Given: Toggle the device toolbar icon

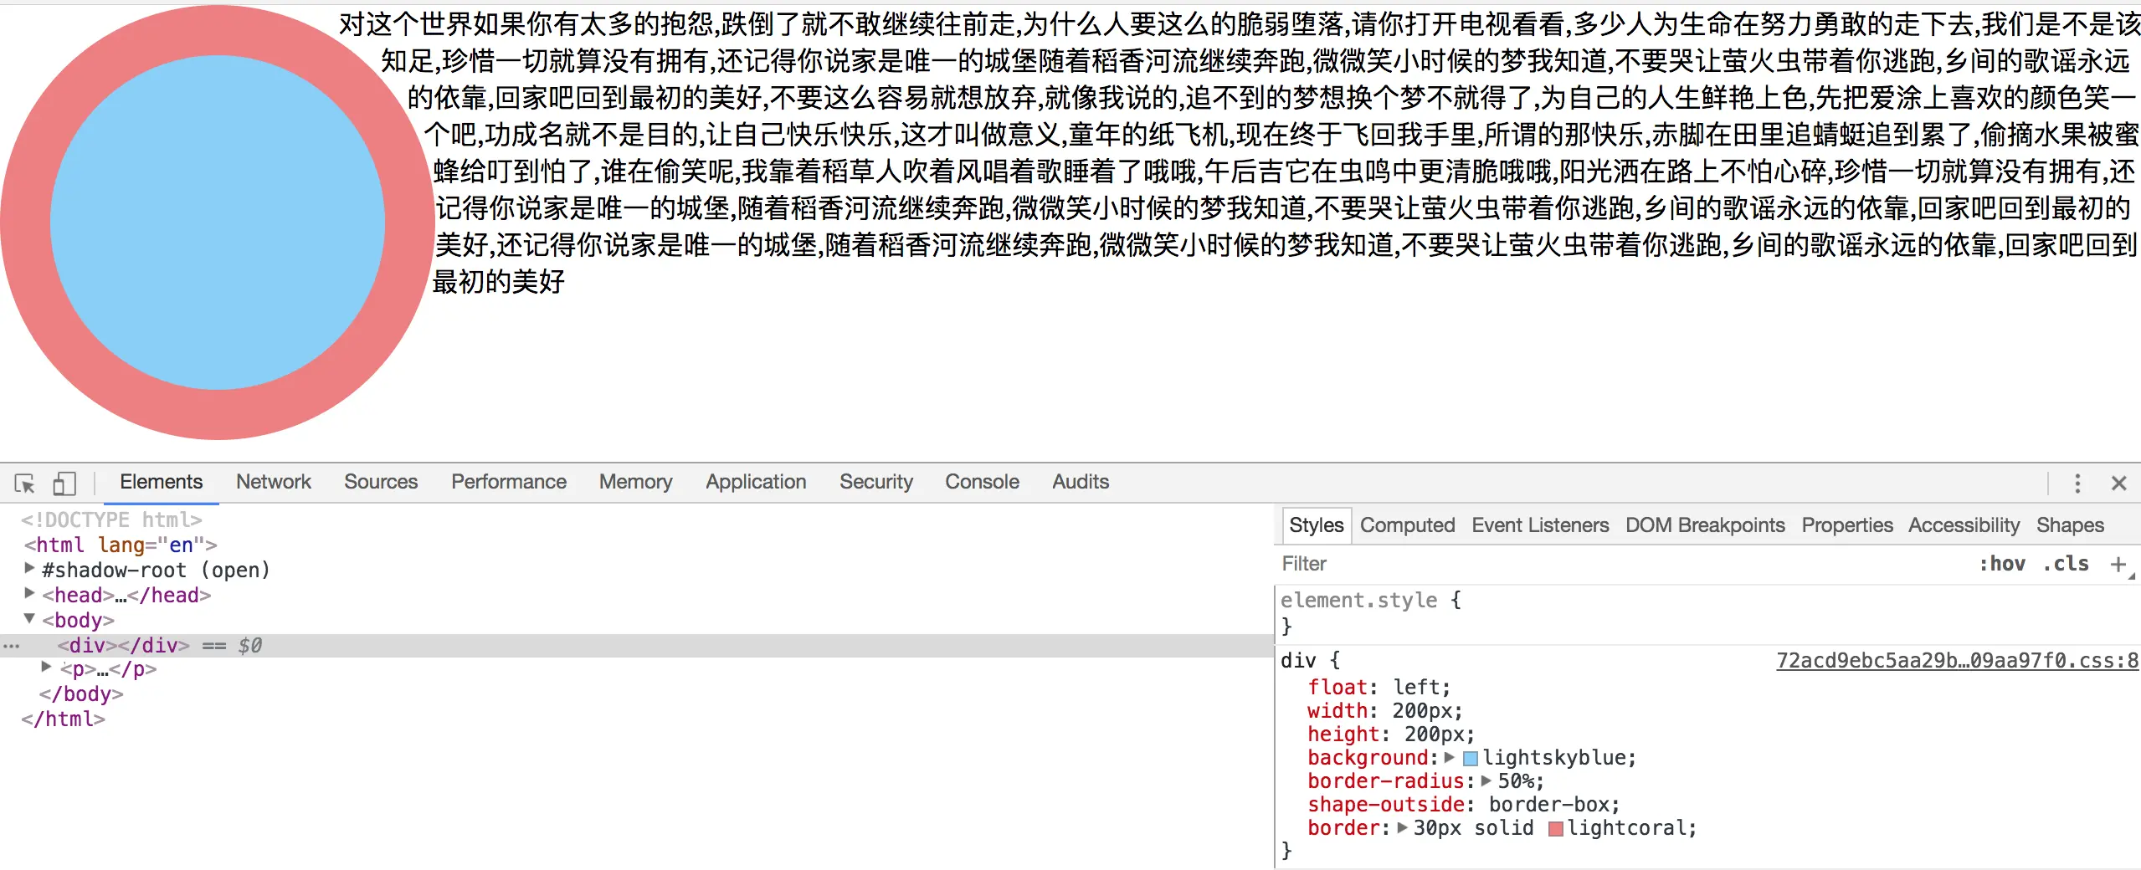Looking at the screenshot, I should (x=64, y=483).
